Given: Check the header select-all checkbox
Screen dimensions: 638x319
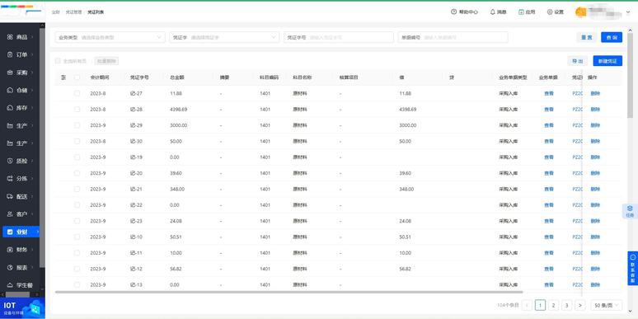Looking at the screenshot, I should pyautogui.click(x=77, y=77).
